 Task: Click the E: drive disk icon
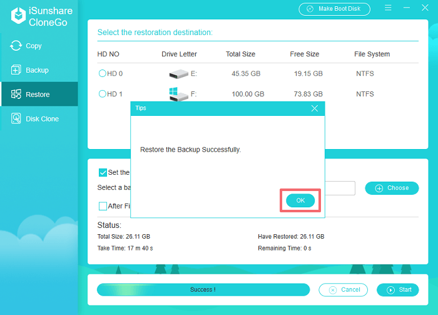point(178,74)
